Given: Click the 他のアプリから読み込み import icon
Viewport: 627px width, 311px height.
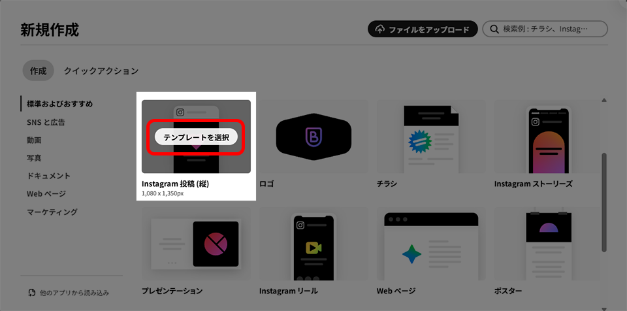Looking at the screenshot, I should [33, 293].
